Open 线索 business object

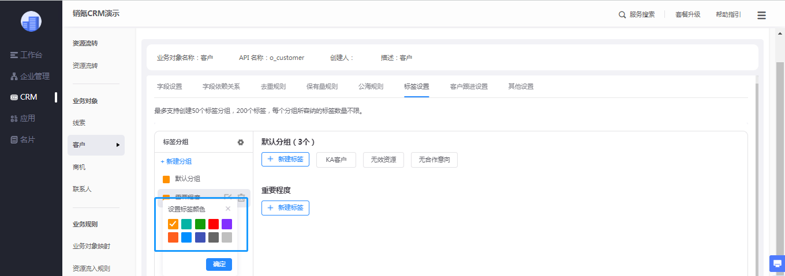79,123
